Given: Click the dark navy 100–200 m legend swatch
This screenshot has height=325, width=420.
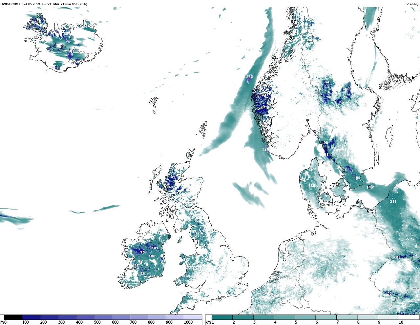Looking at the screenshot, I should point(31,317).
